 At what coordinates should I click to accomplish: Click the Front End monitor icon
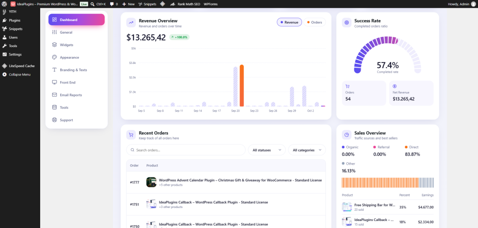(55, 82)
